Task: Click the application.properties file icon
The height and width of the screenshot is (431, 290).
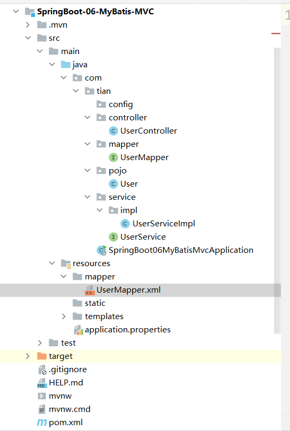Action: pos(78,330)
